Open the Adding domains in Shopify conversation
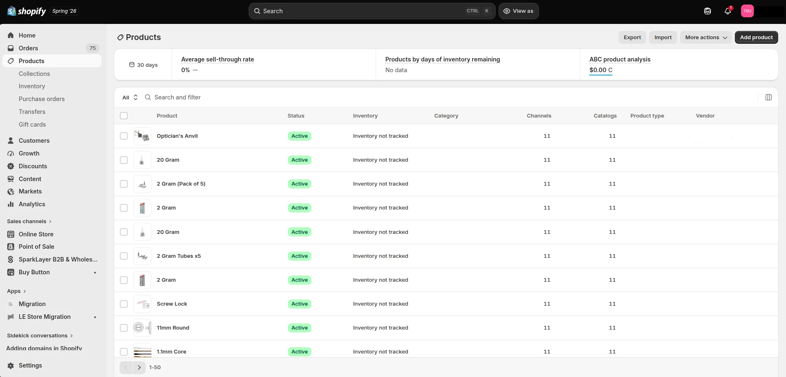 point(44,348)
